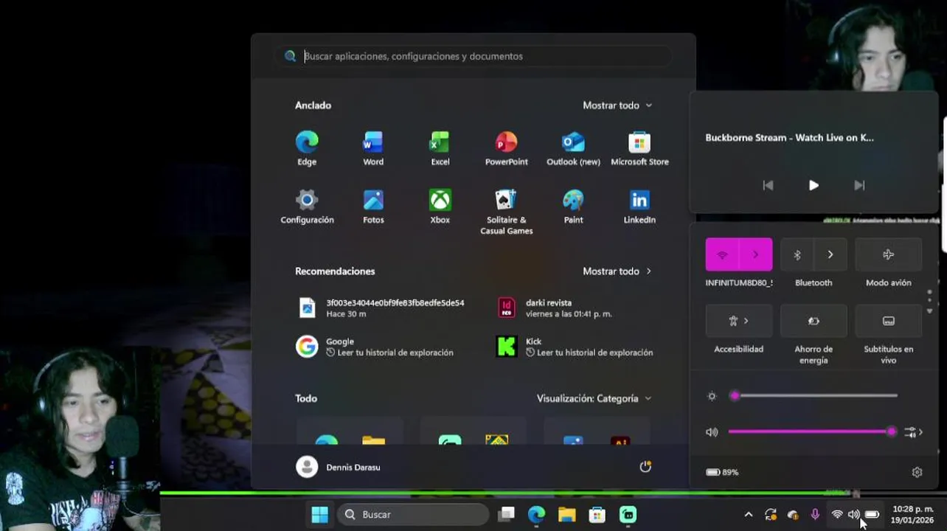Screen dimensions: 947x531
Task: Click the microphone icon in system tray
Action: (x=815, y=514)
